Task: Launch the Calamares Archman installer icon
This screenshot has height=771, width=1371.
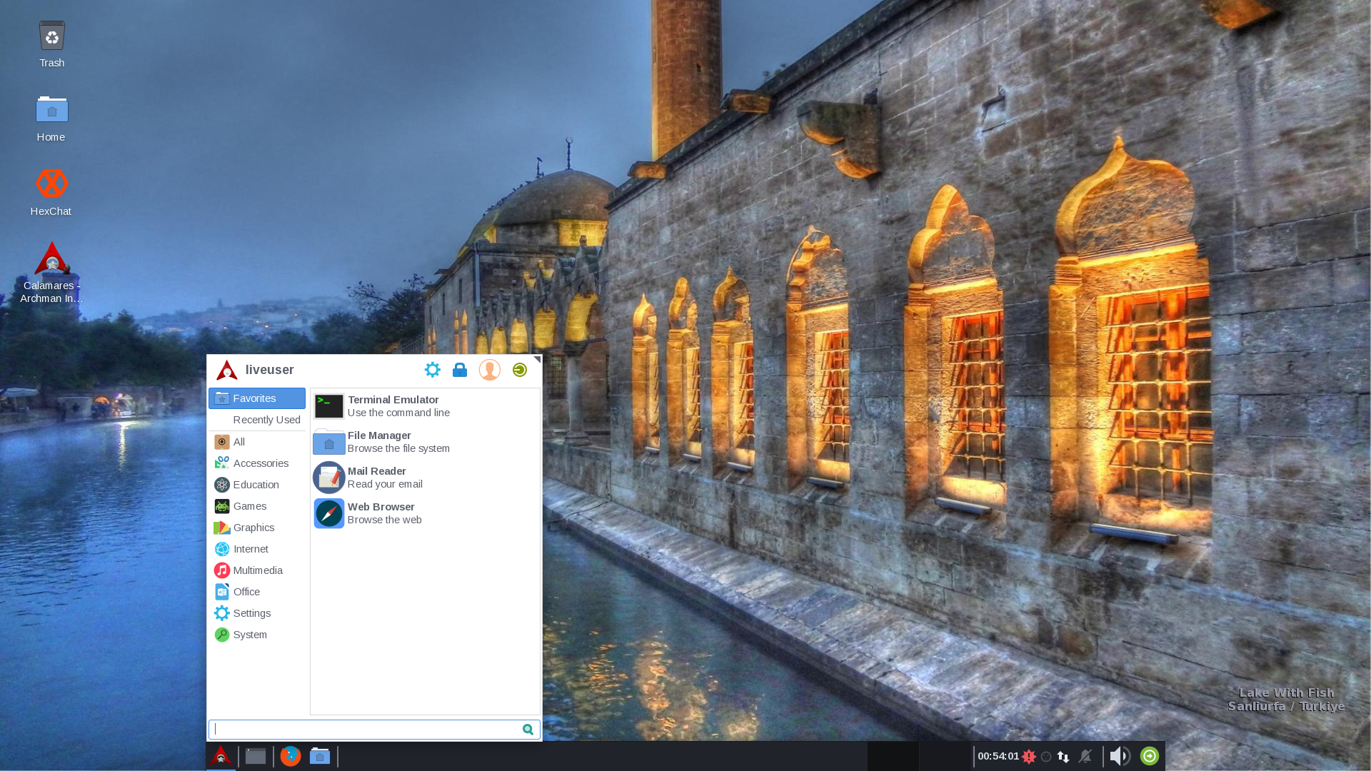Action: click(51, 273)
